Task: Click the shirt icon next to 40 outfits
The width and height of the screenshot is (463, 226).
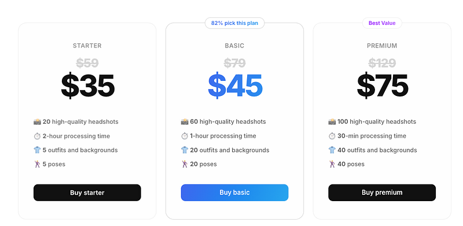Action: pyautogui.click(x=332, y=150)
